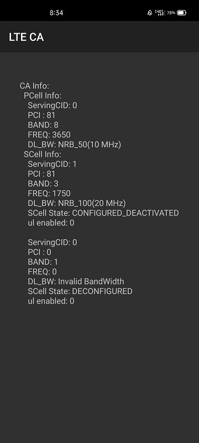Viewport: 199px width, 443px height.
Task: Tap the CA Info heading
Action: pos(34,86)
